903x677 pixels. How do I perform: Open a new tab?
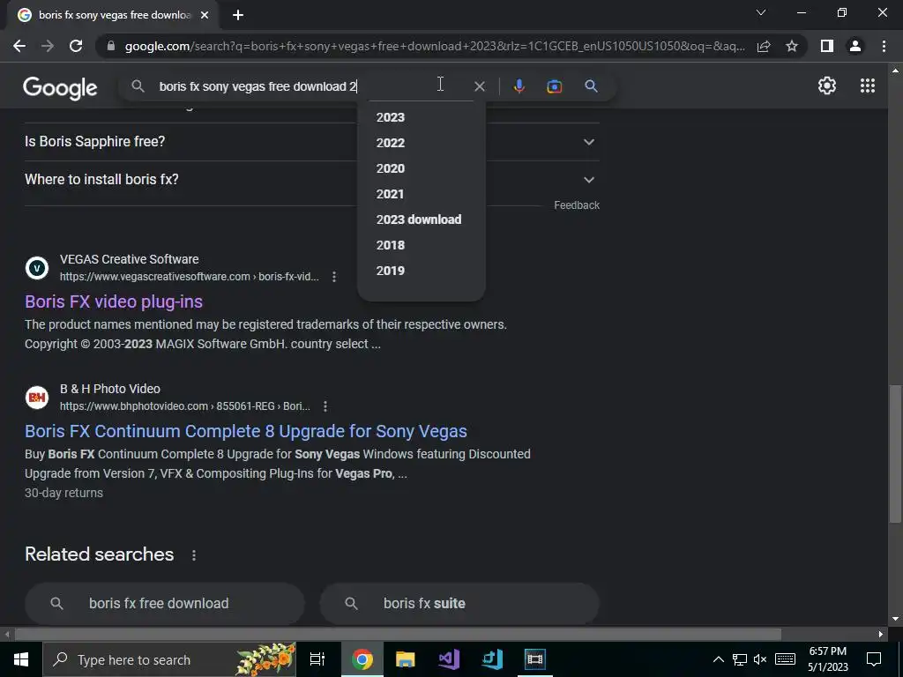[x=238, y=15]
